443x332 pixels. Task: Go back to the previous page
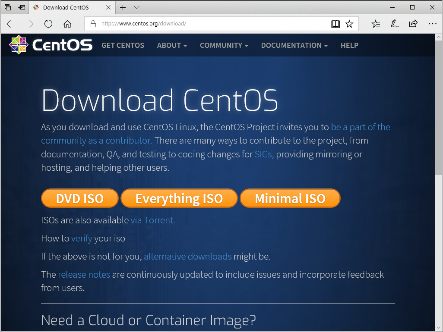[x=10, y=24]
